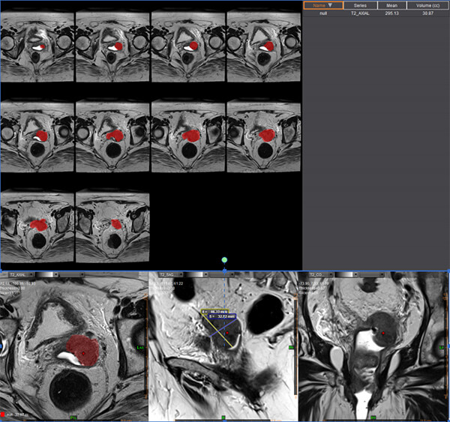Open the T2_CO viewport series dropdown
450x422 pixels.
321,275
